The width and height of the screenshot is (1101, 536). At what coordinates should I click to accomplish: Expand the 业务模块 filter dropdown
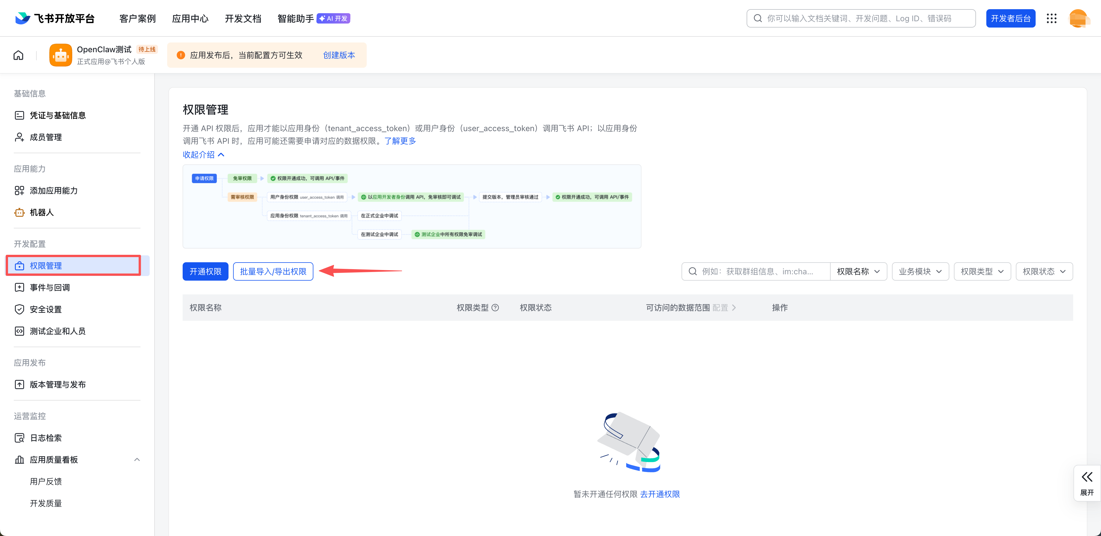920,272
